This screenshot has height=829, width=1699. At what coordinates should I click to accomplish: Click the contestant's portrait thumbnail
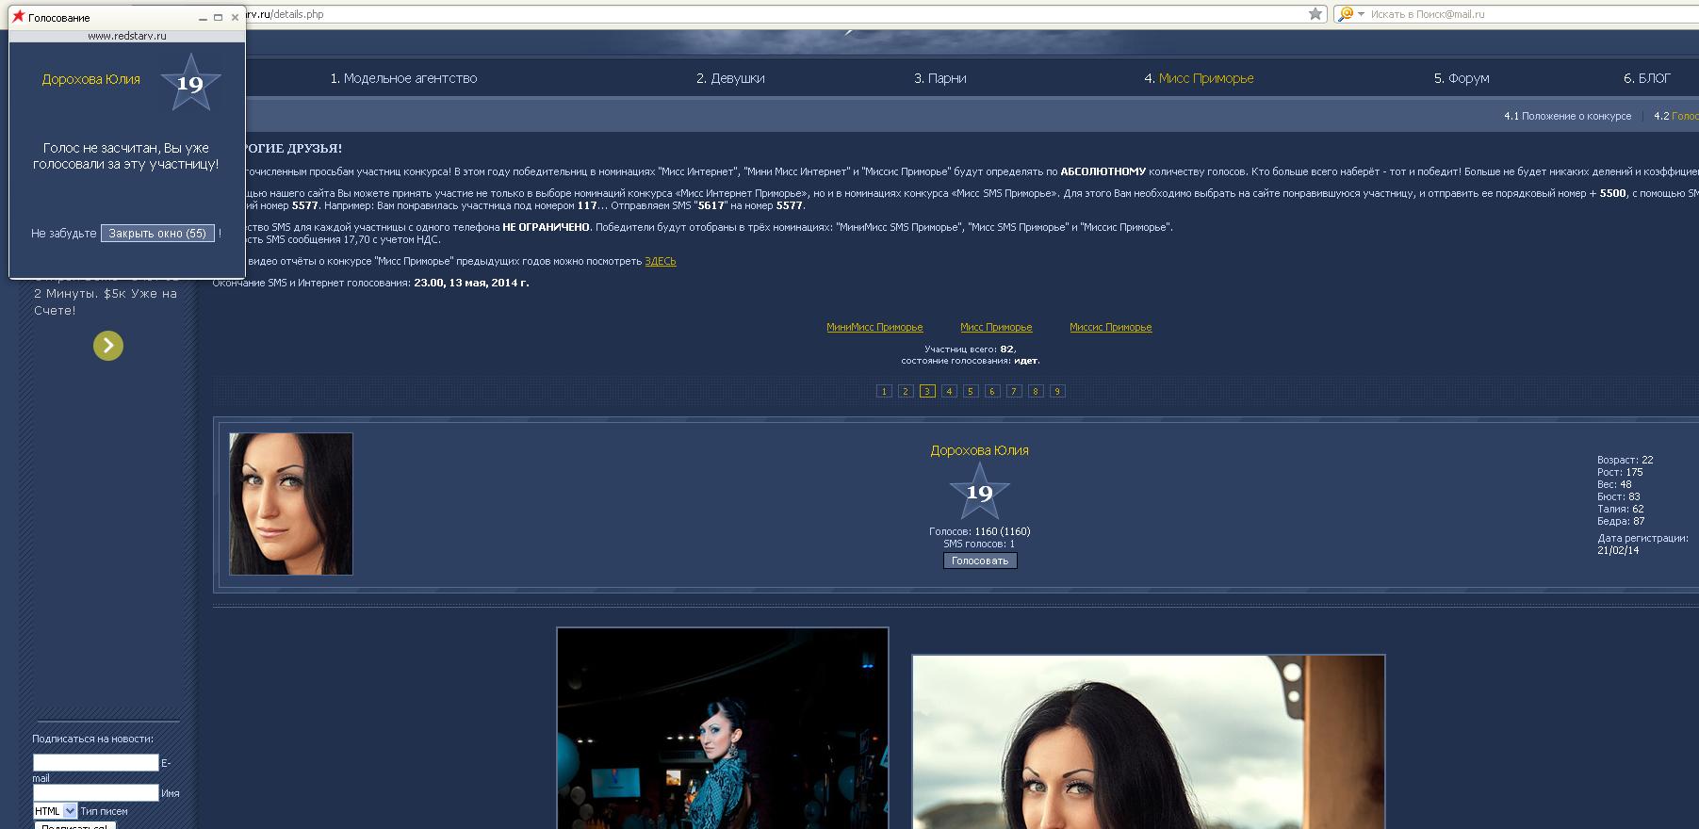pyautogui.click(x=291, y=504)
